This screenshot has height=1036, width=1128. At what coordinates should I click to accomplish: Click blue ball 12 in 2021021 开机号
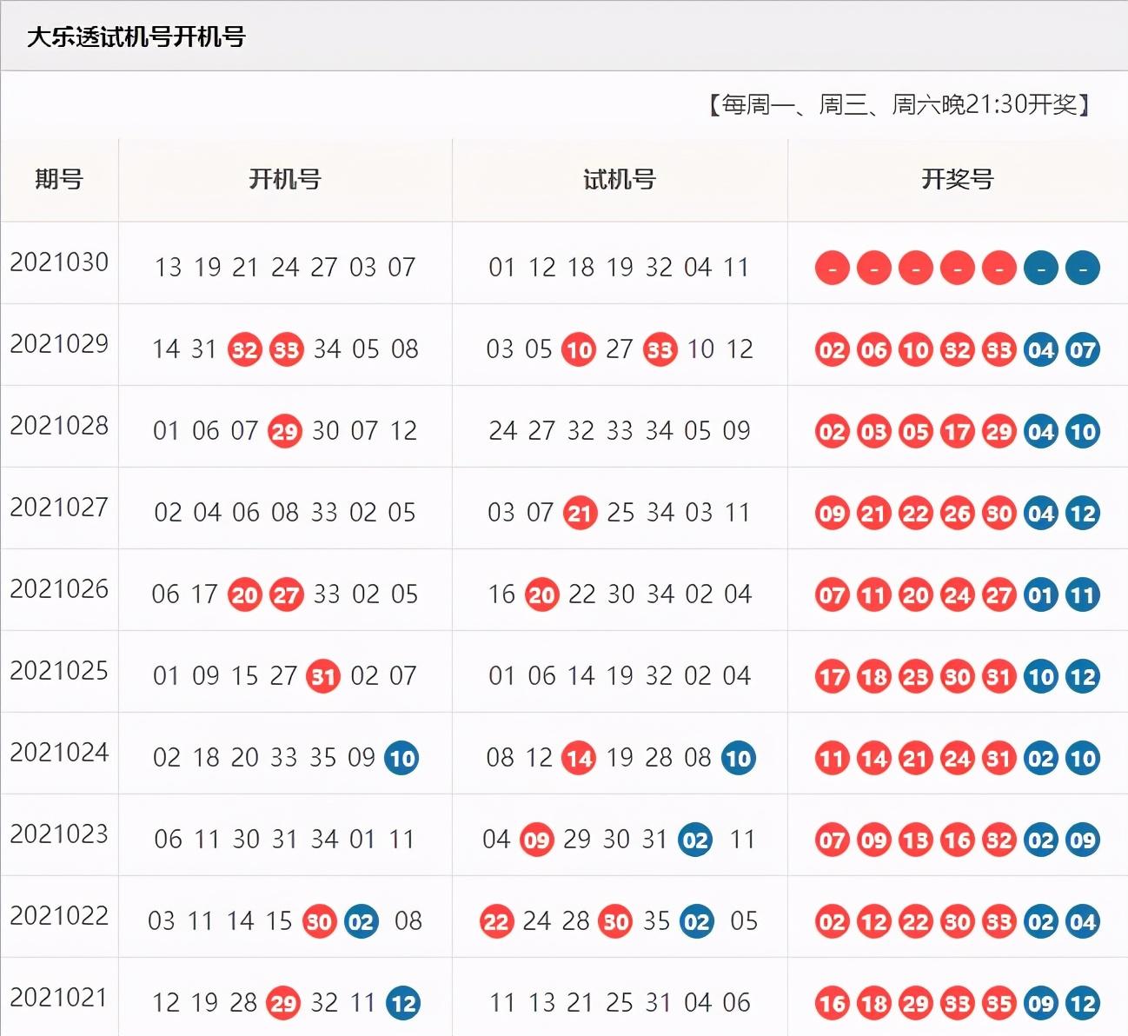coord(403,1004)
